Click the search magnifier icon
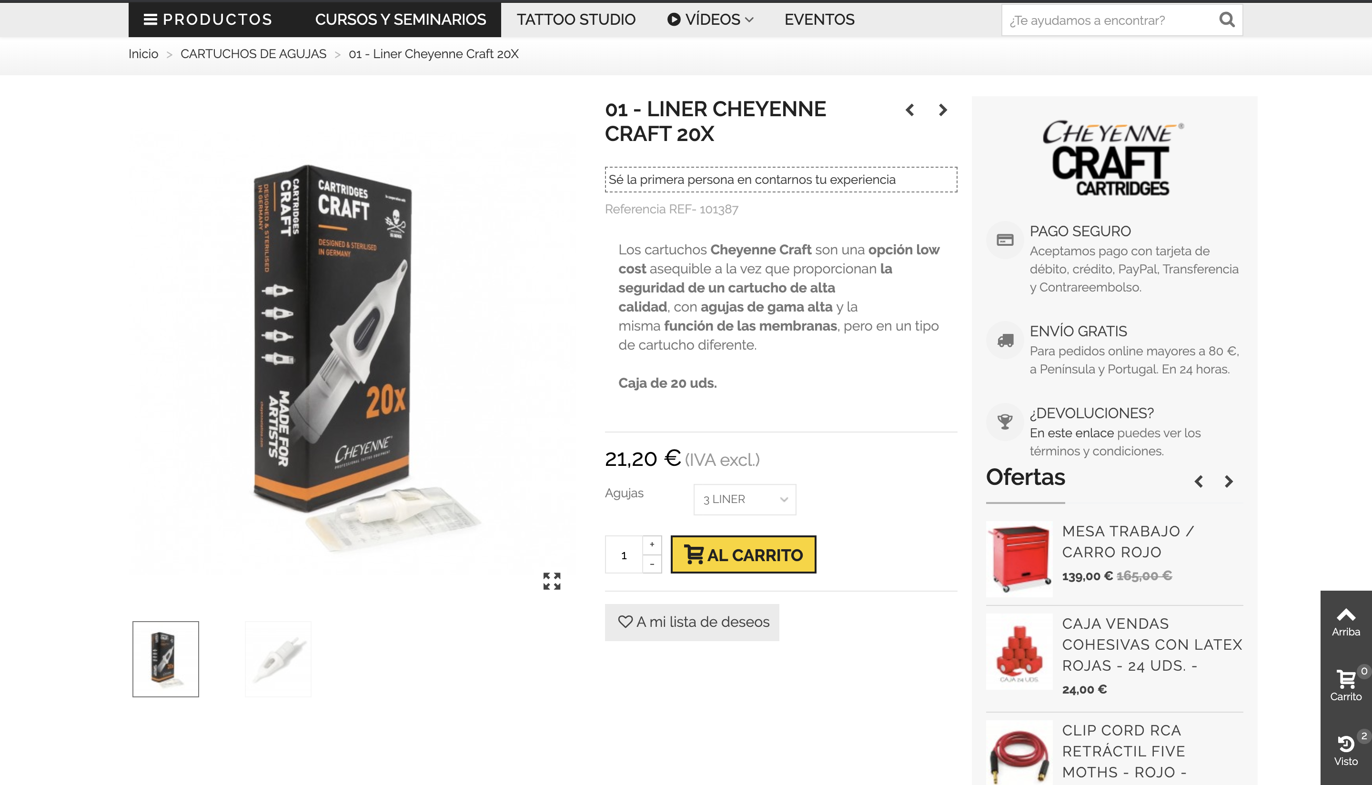 coord(1226,20)
